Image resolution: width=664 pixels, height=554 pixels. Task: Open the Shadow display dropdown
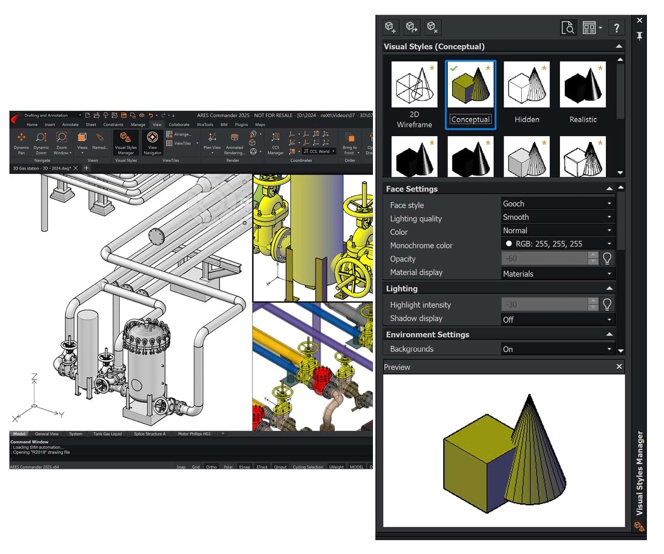tap(557, 320)
